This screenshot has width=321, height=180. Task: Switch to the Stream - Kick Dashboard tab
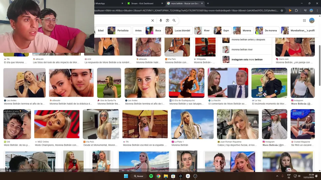145,3
